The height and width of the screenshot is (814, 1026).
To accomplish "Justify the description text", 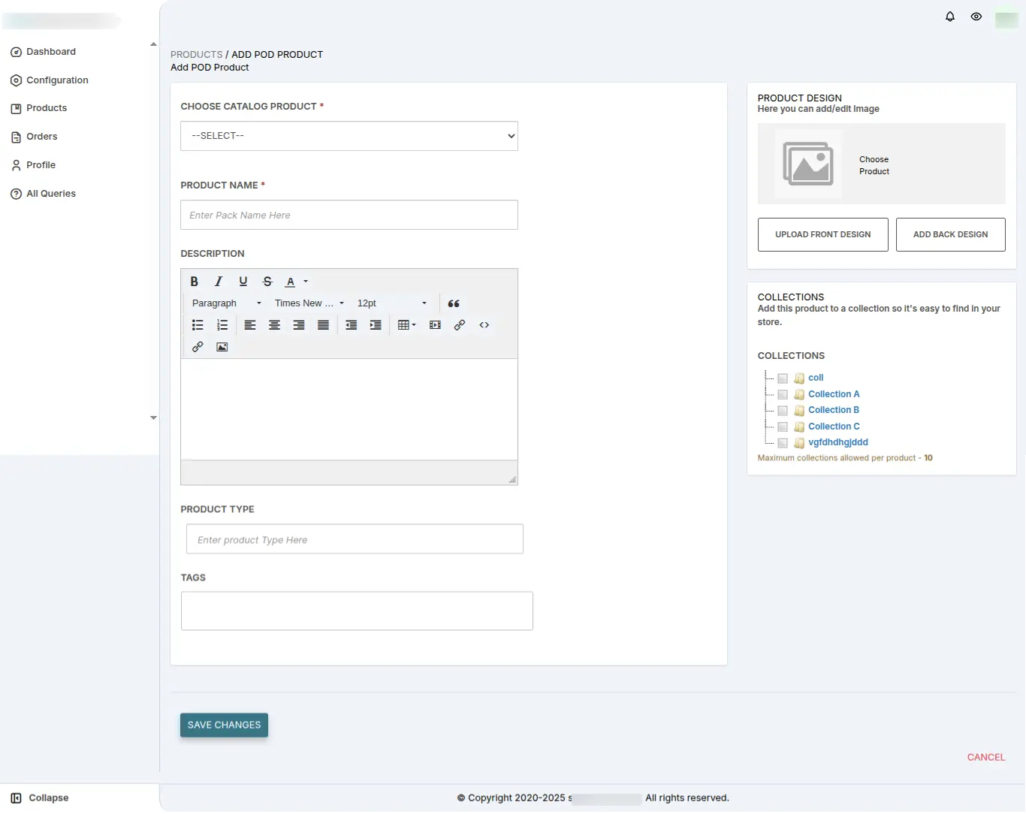I will 323,325.
